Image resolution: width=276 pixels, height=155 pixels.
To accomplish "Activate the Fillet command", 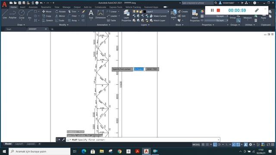I will pyautogui.click(x=72, y=16).
